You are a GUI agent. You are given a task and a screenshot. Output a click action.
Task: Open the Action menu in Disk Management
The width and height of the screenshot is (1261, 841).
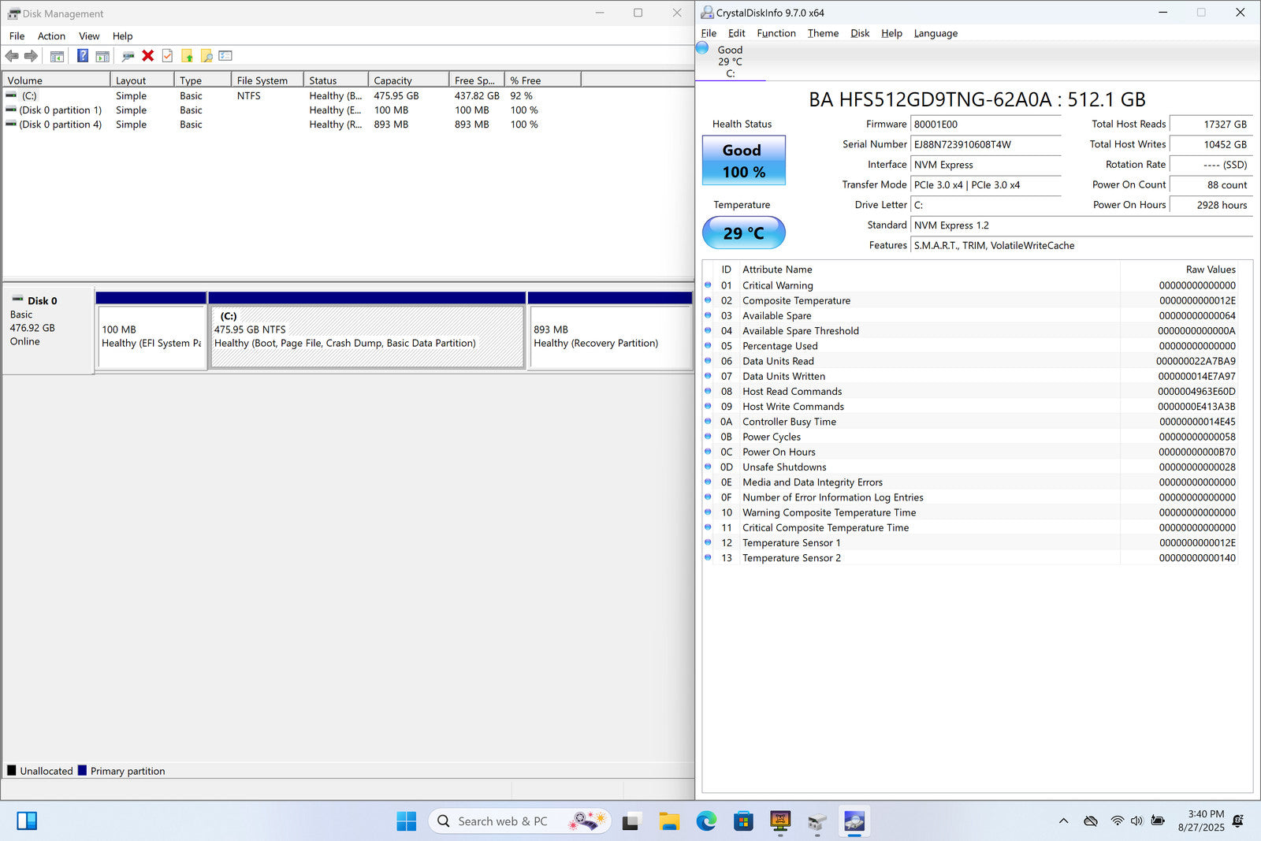coord(51,36)
